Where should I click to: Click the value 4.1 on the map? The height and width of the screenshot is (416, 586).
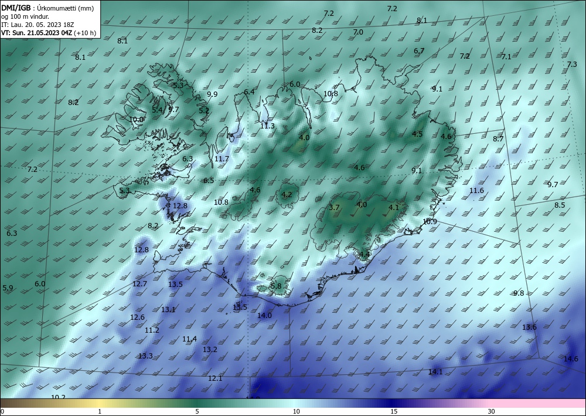pyautogui.click(x=394, y=207)
